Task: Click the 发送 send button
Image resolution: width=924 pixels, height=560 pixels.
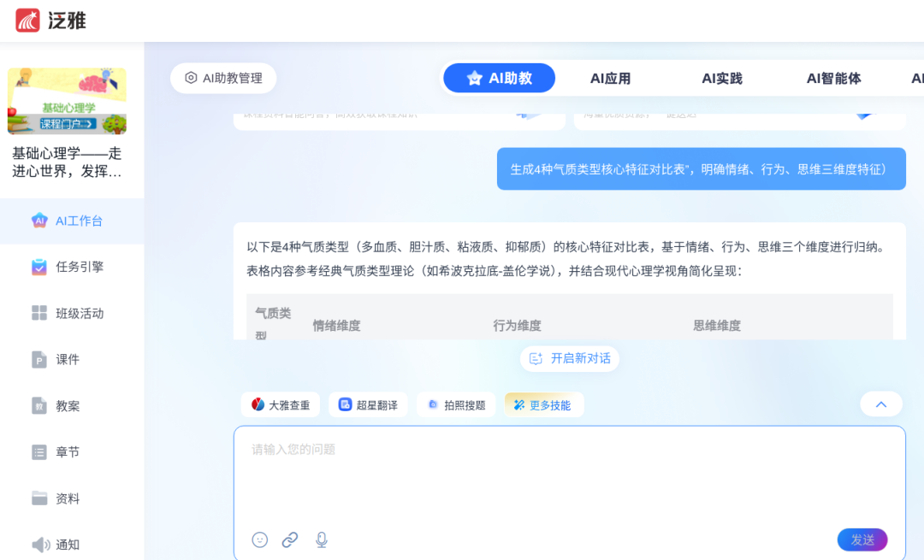Action: tap(862, 539)
